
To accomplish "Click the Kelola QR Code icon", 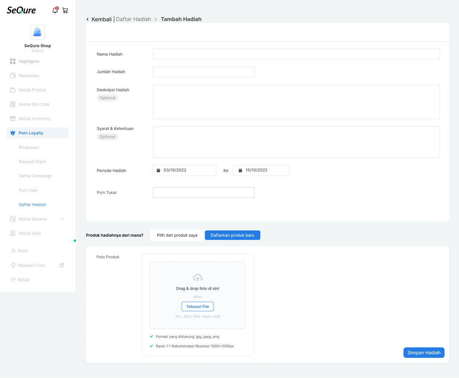I will 12,104.
